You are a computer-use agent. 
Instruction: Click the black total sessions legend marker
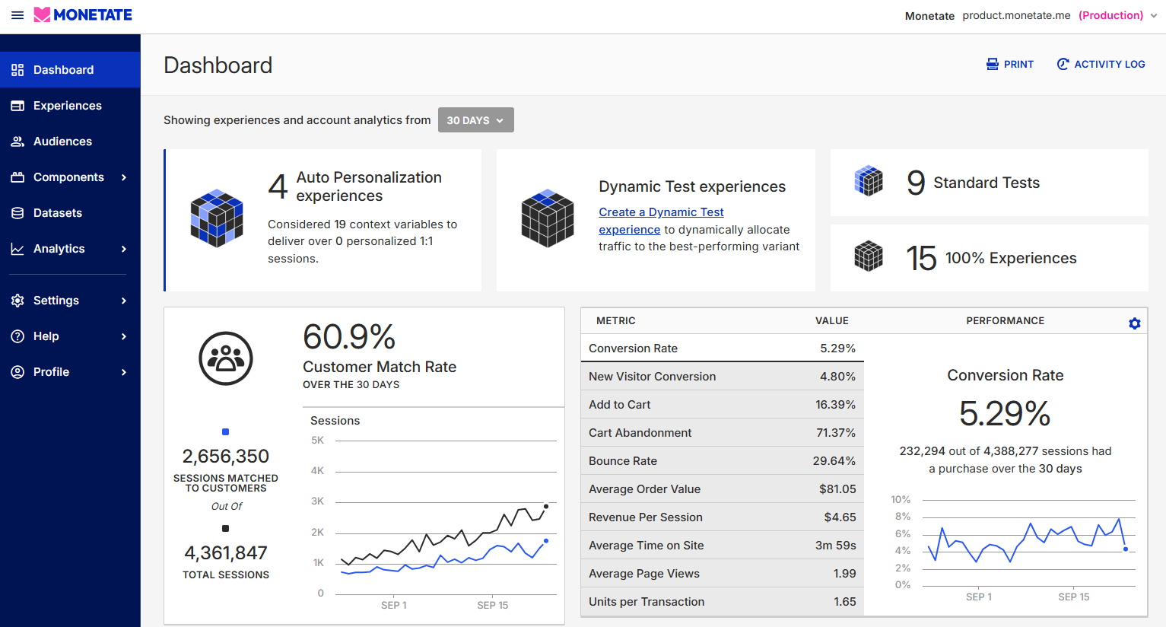click(x=225, y=529)
